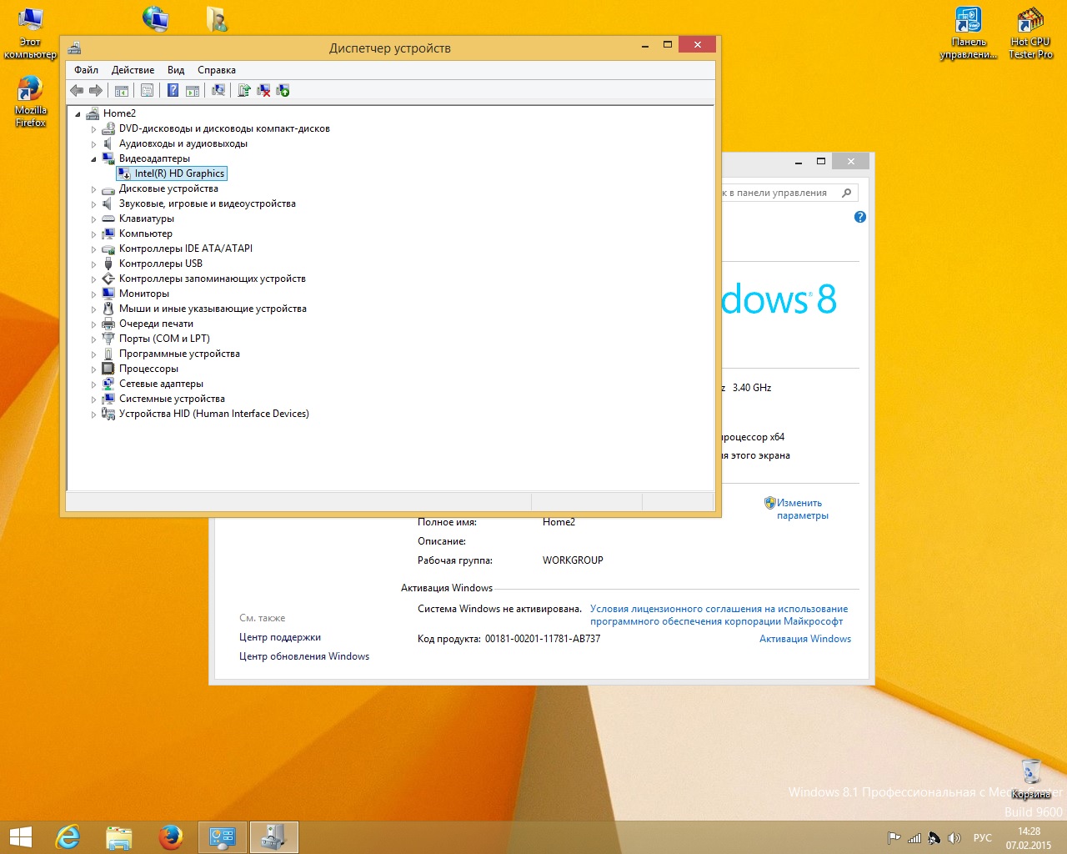1067x854 pixels.
Task: Switch to Device Manager taskbar button
Action: (273, 837)
